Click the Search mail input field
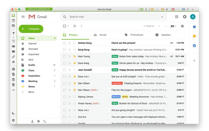This screenshot has height=131, width=209. (113, 17)
